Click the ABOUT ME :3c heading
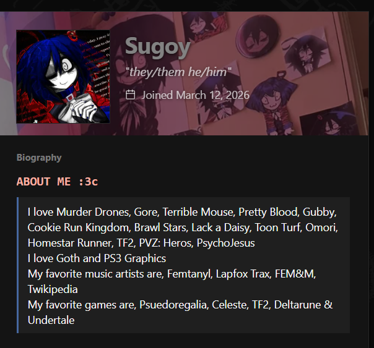 click(57, 182)
